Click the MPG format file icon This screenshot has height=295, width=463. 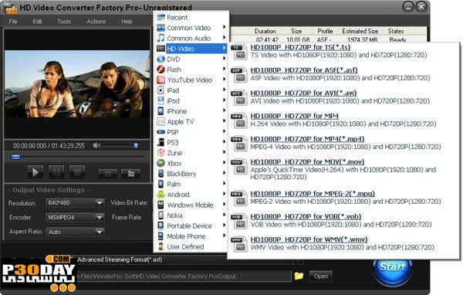point(238,198)
